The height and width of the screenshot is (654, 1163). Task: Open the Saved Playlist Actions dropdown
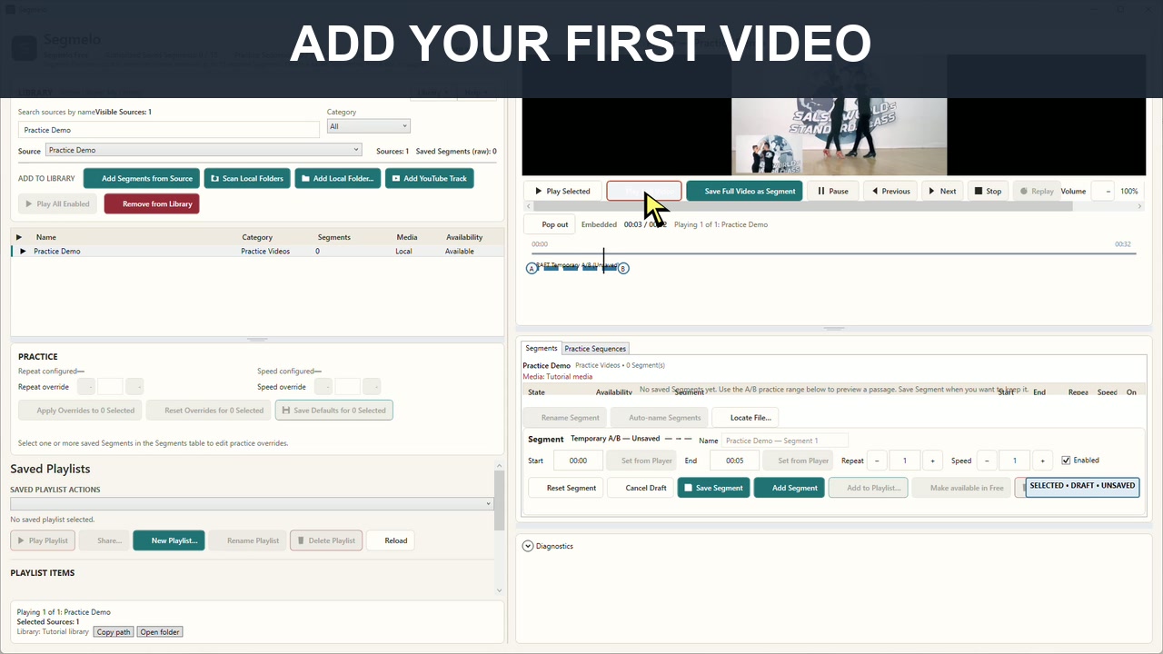[252, 503]
